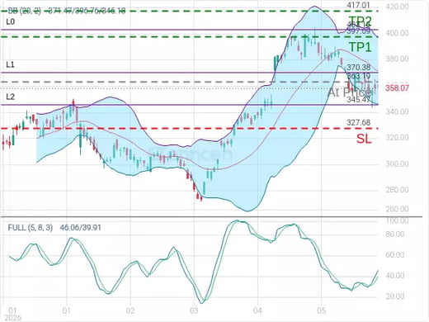The width and height of the screenshot is (429, 322).
Task: Click the 02 date axis label
Action: [x=130, y=310]
